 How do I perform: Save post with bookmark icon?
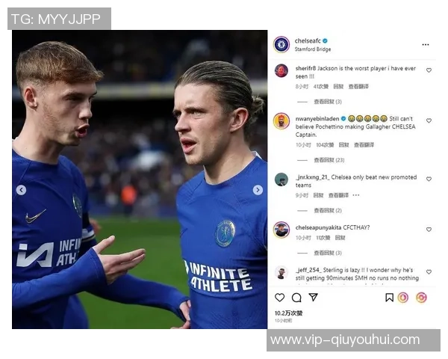point(389,298)
